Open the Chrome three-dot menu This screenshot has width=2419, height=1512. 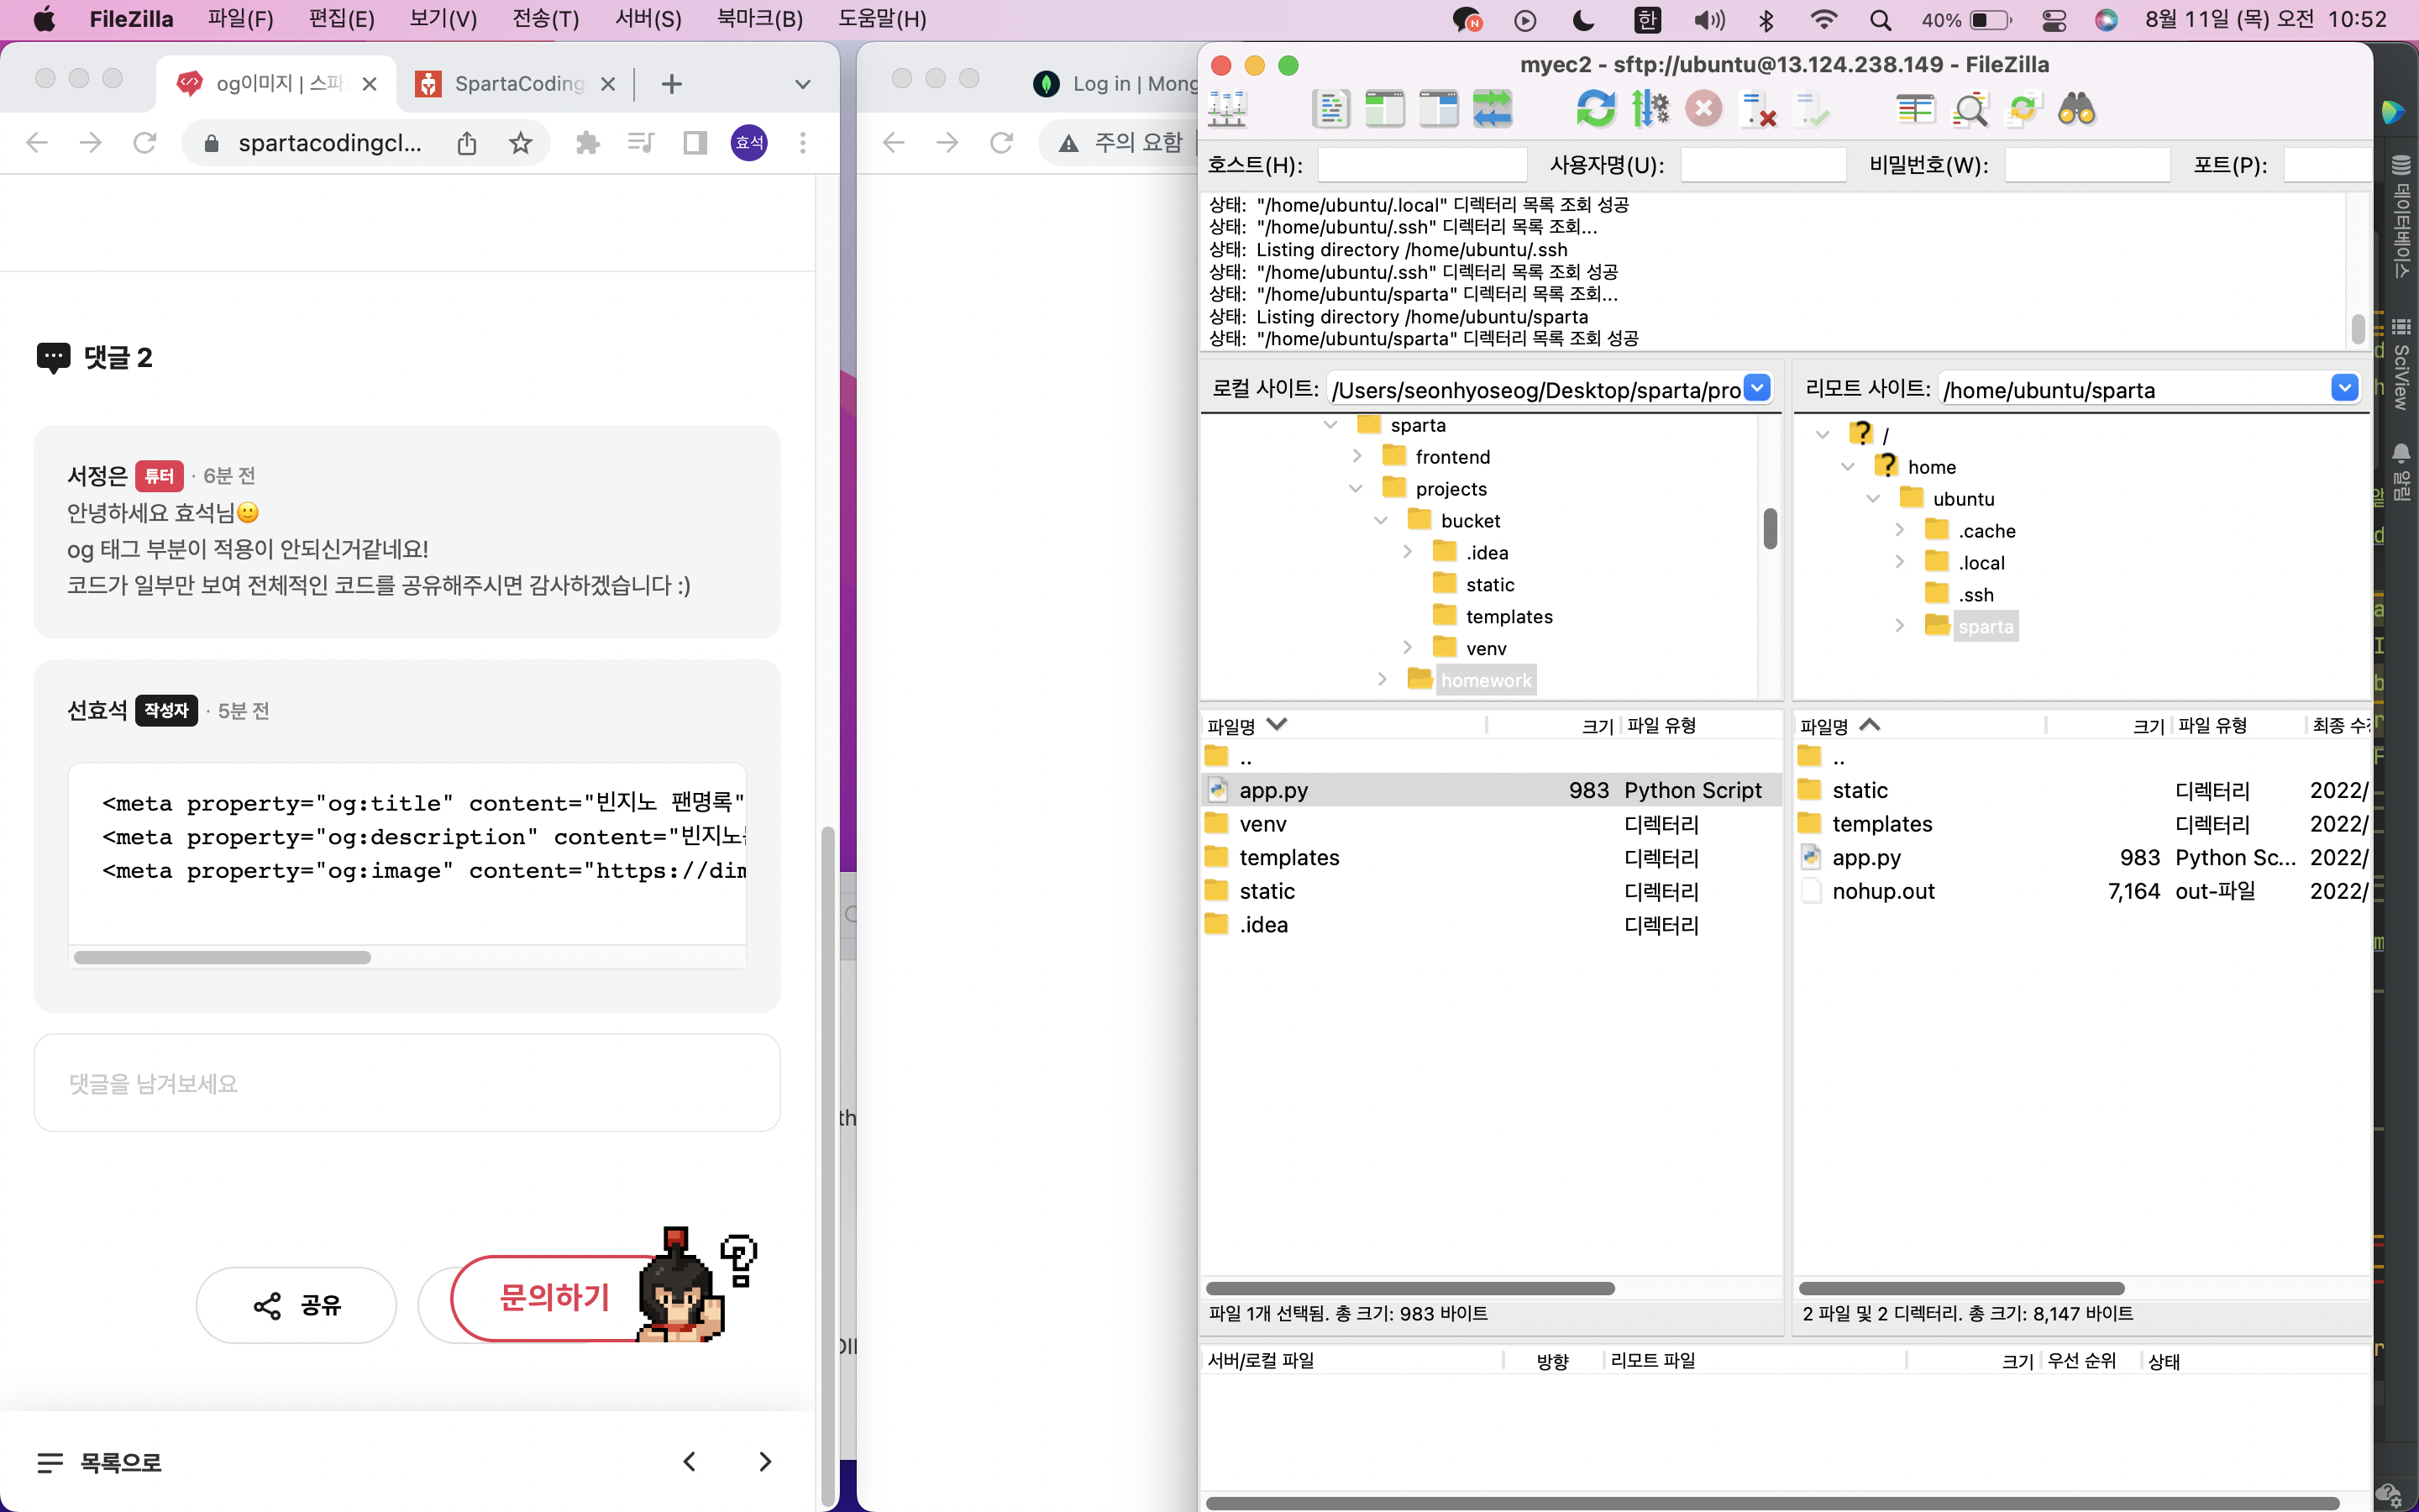click(803, 143)
